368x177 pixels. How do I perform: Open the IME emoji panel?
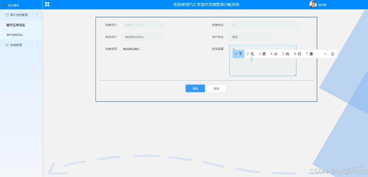tap(333, 54)
